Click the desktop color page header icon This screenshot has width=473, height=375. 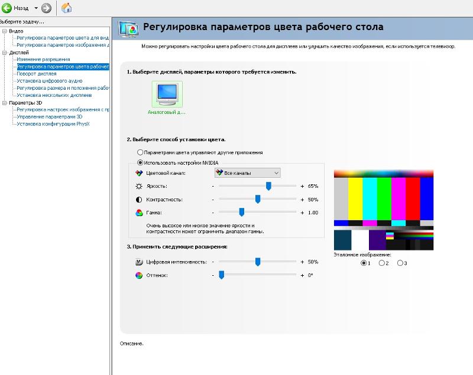[x=128, y=29]
